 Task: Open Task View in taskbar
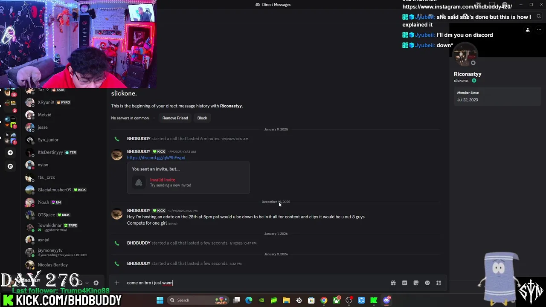click(236, 300)
